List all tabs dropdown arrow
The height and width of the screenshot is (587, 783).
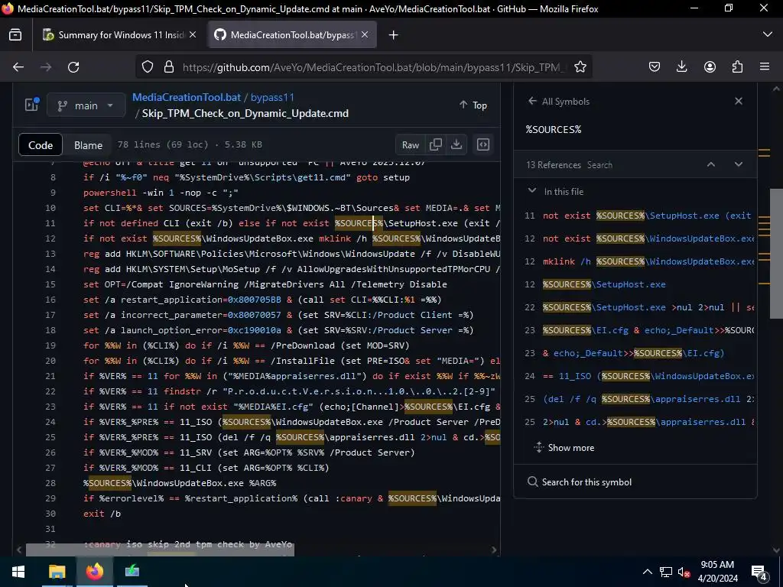tap(768, 34)
